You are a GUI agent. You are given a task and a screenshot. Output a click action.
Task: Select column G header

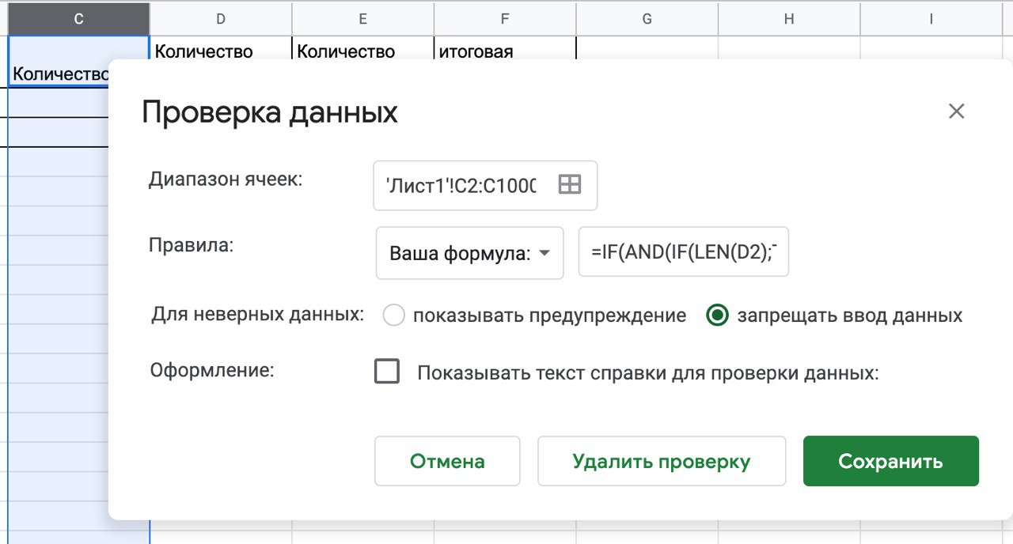647,19
